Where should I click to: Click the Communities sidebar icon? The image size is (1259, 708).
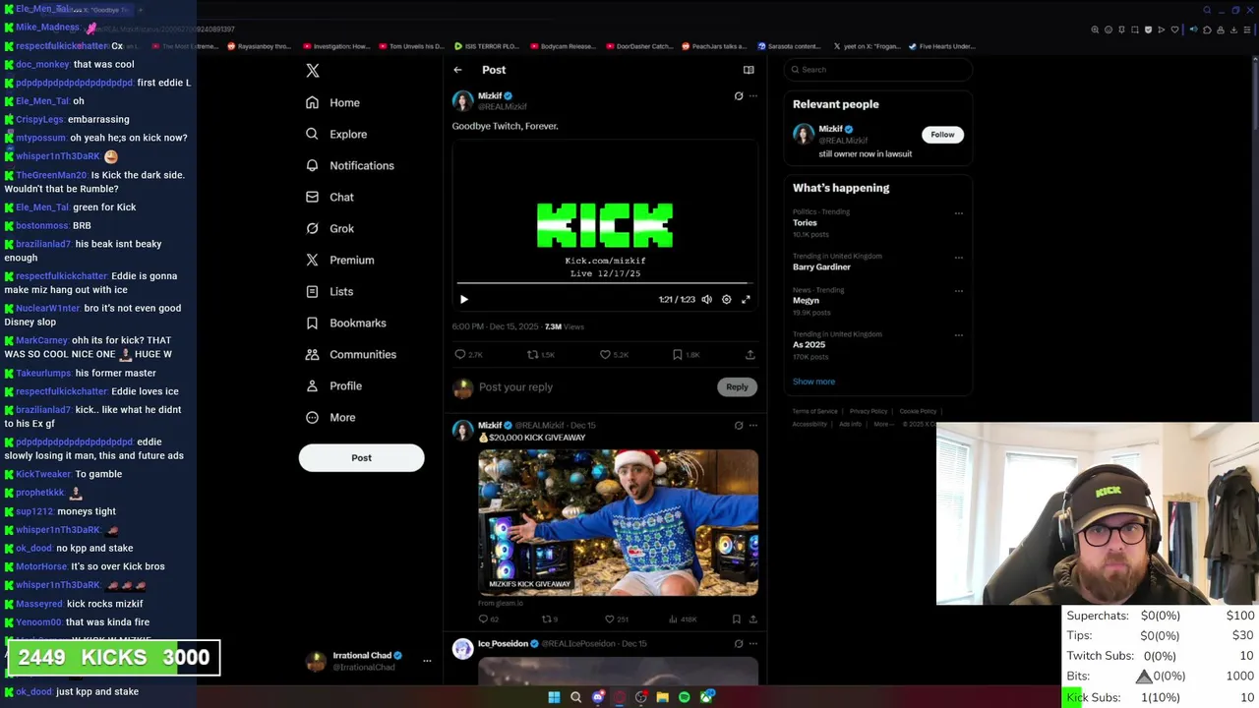click(x=312, y=354)
